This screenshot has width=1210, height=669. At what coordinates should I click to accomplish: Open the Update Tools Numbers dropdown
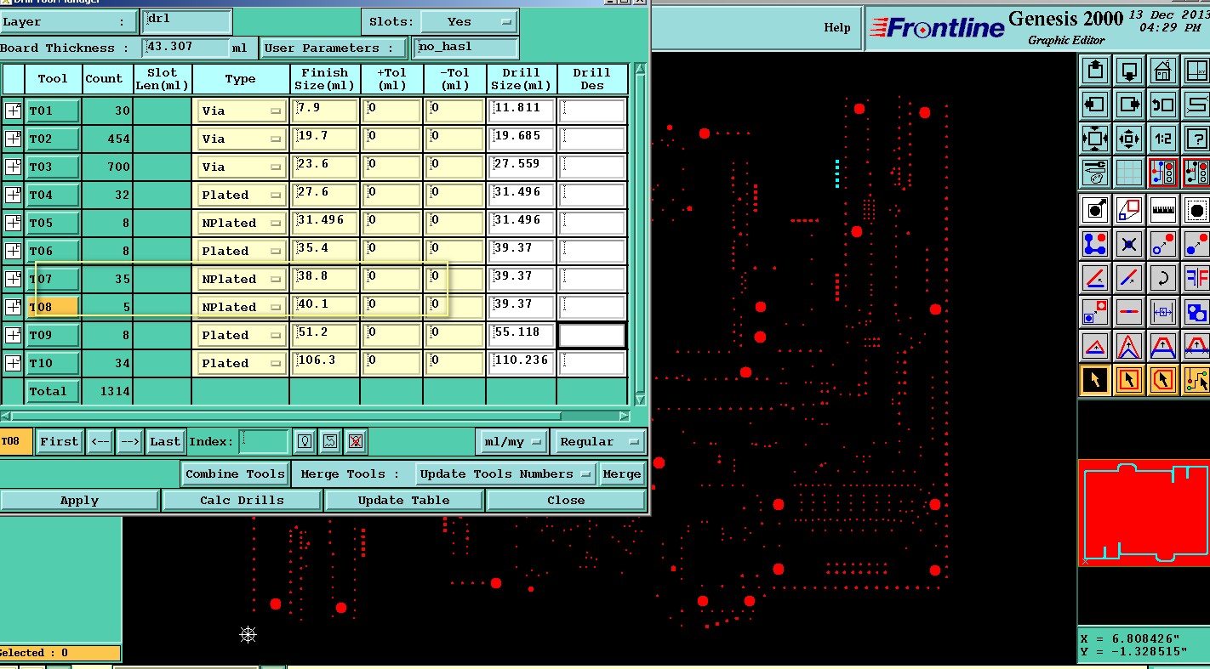[x=505, y=473]
